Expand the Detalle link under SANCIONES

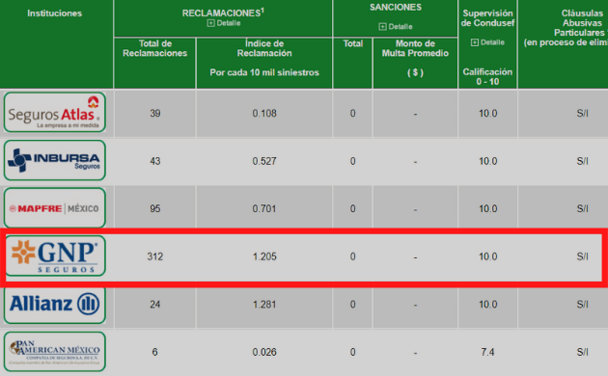click(x=396, y=27)
